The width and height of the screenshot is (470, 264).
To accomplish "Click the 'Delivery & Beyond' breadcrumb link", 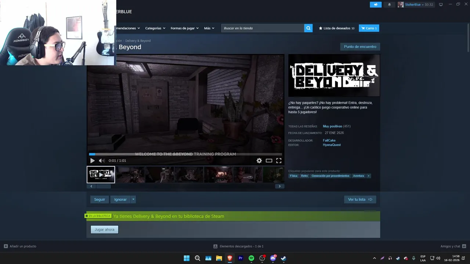I will (x=138, y=41).
